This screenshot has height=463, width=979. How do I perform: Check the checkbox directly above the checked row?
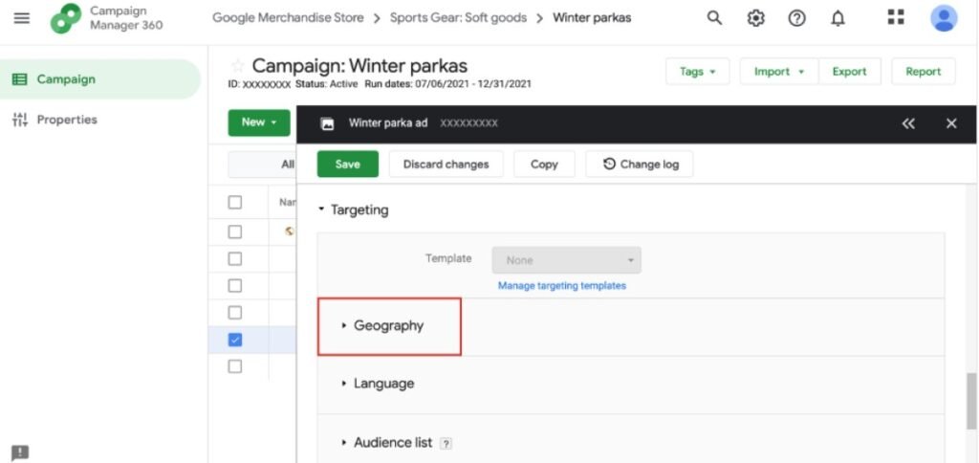click(235, 313)
